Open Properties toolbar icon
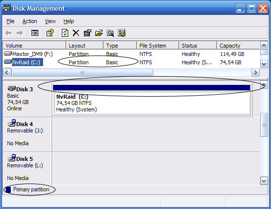Image resolution: width=271 pixels, height=209 pixels. (87, 33)
